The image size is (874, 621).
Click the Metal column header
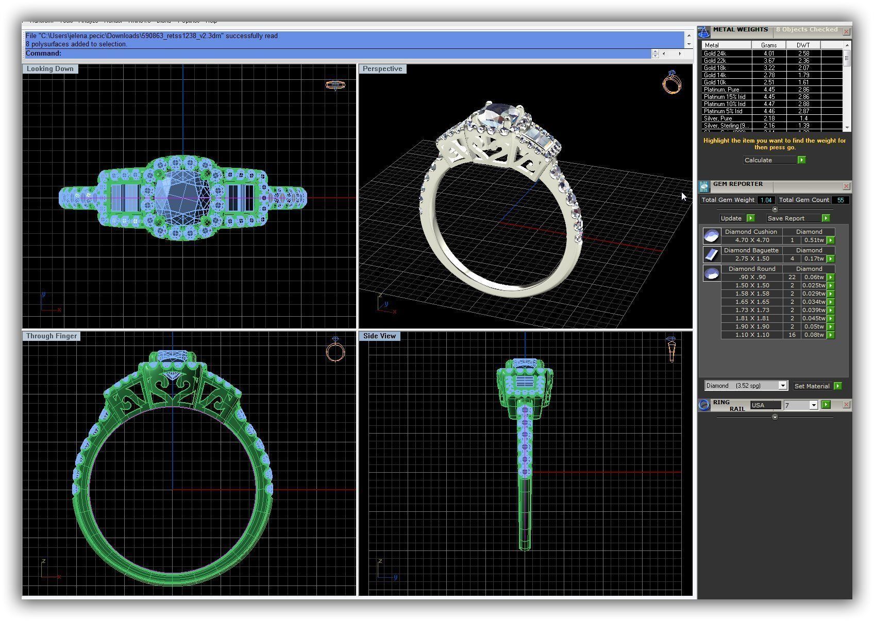(726, 45)
